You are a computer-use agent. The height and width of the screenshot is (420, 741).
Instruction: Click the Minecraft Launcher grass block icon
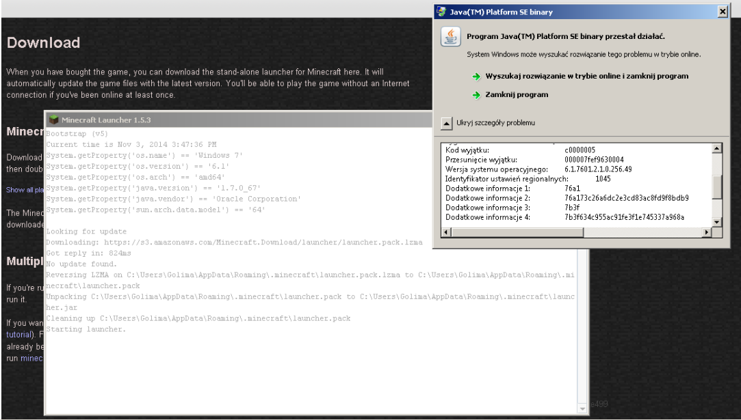pyautogui.click(x=54, y=120)
